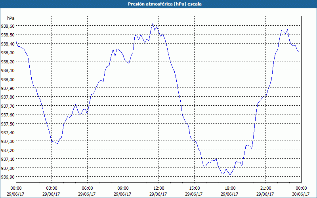Image resolution: width=317 pixels, height=198 pixels.
Task: Click the 06:00 time axis label
Action: [87, 188]
